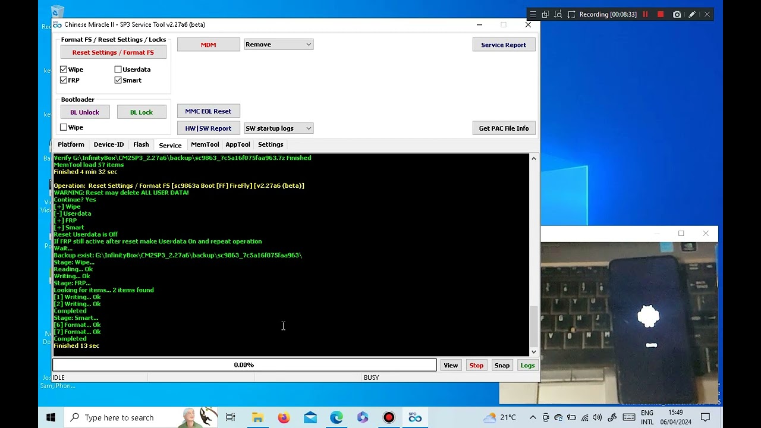Image resolution: width=761 pixels, height=428 pixels.
Task: Click log scrollbar up arrow
Action: 533,158
